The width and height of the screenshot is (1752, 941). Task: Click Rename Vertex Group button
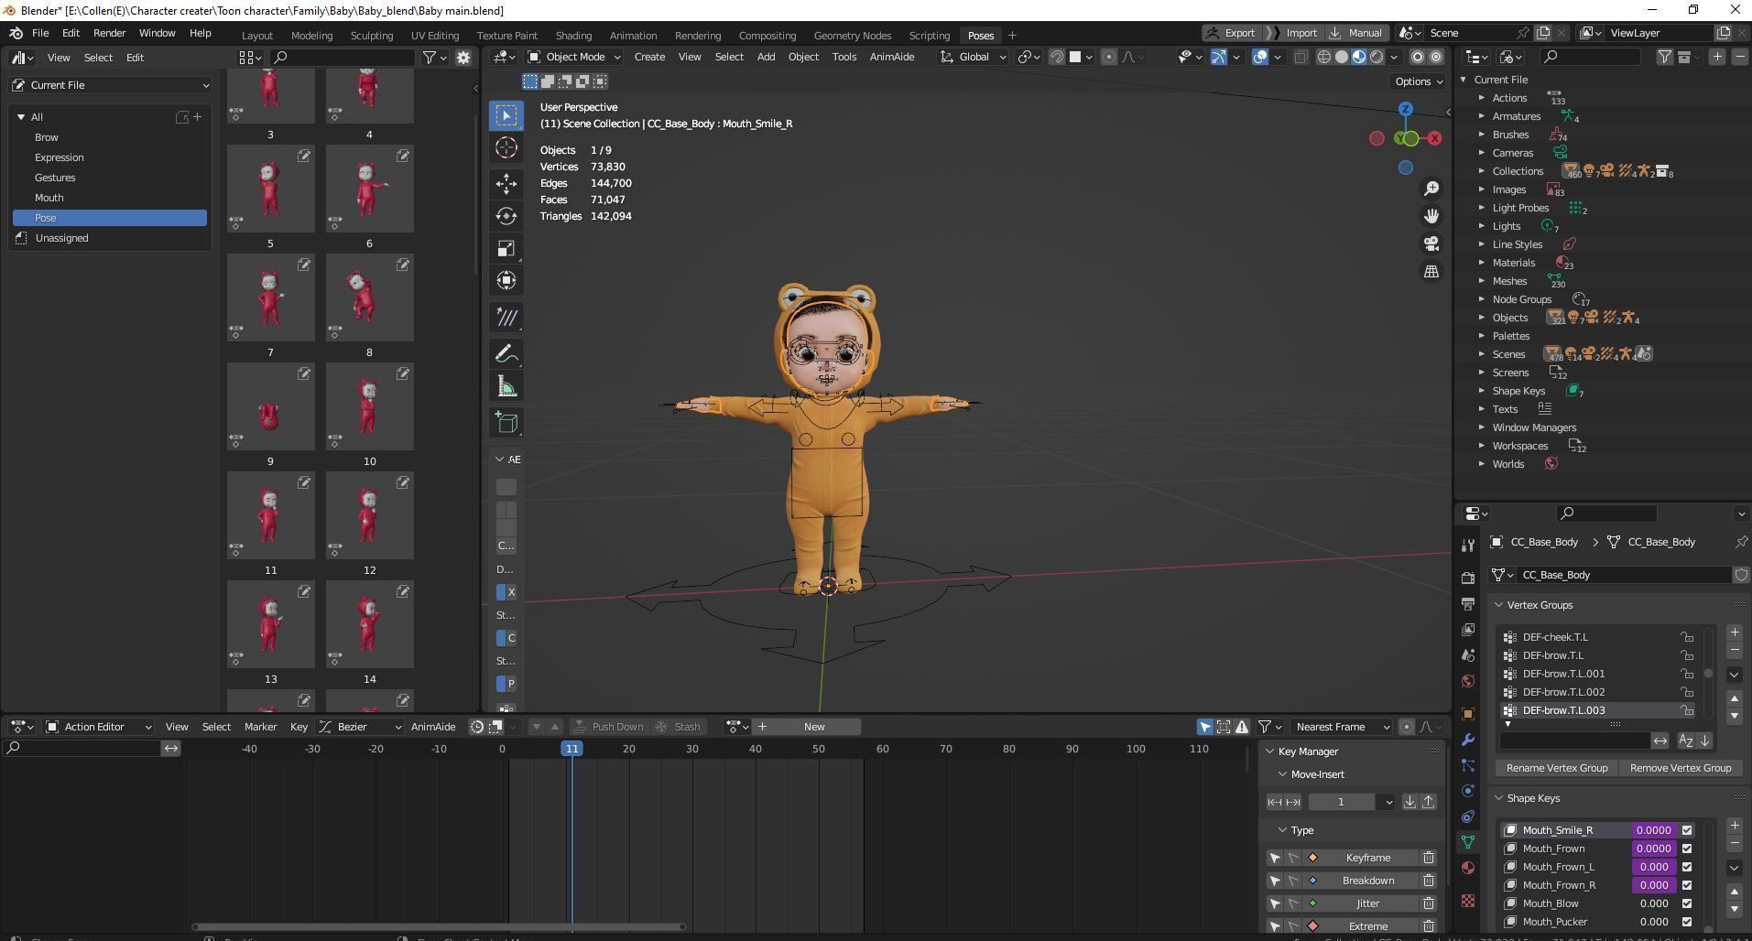click(x=1556, y=768)
